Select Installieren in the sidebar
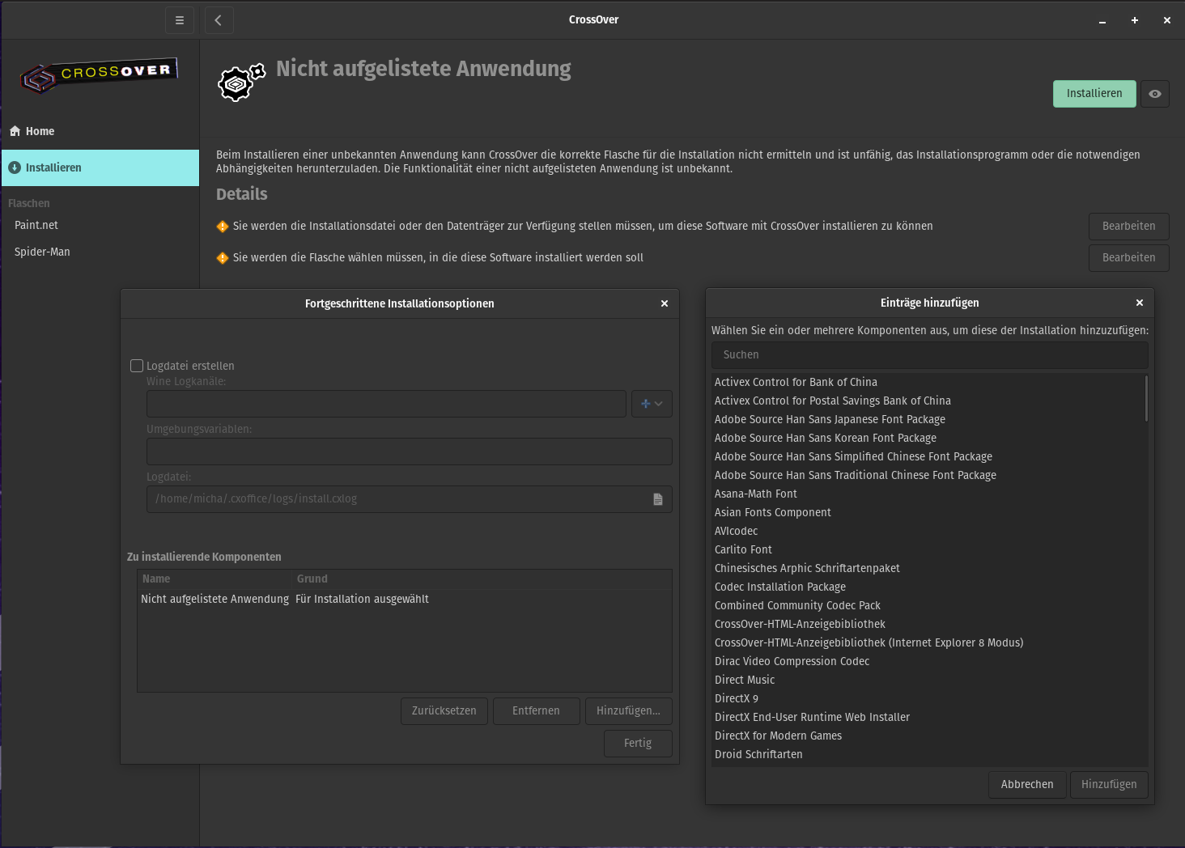 (x=100, y=167)
